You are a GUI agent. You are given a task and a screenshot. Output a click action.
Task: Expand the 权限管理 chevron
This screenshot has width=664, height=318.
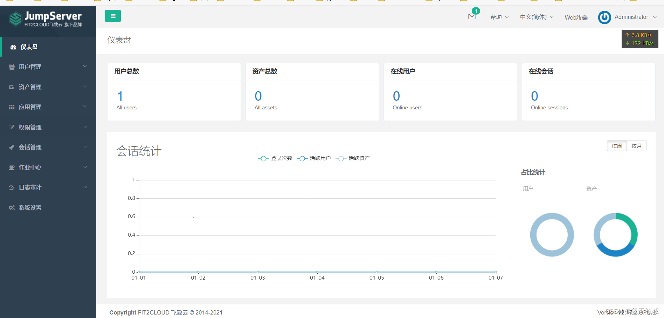click(85, 127)
